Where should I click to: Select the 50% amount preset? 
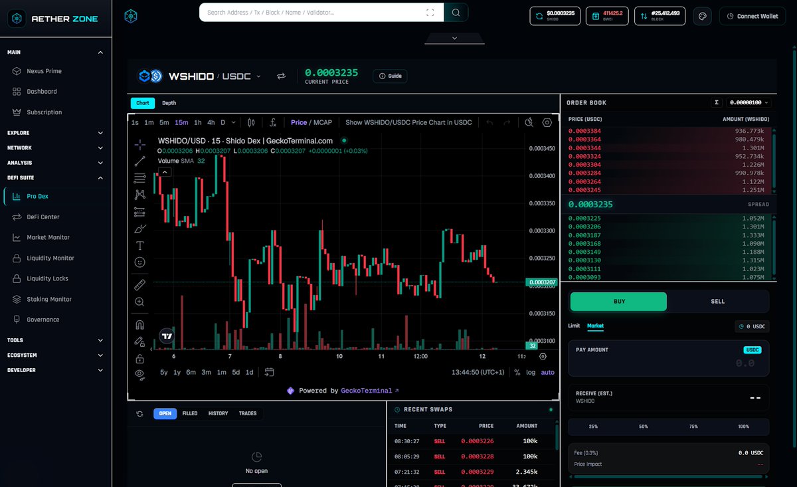[642, 427]
